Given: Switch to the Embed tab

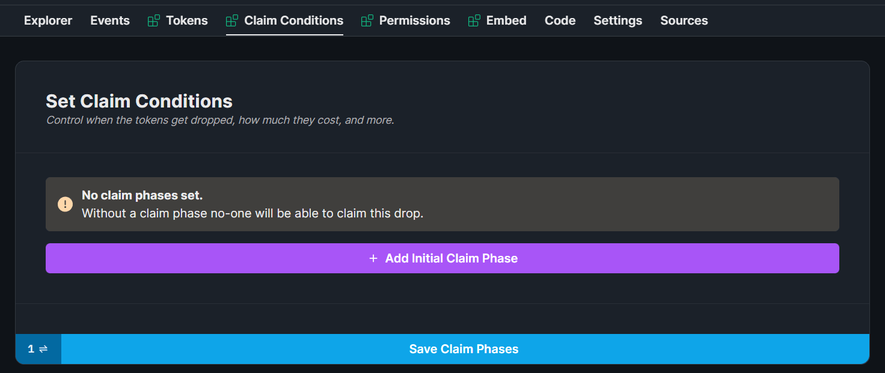Looking at the screenshot, I should [506, 20].
